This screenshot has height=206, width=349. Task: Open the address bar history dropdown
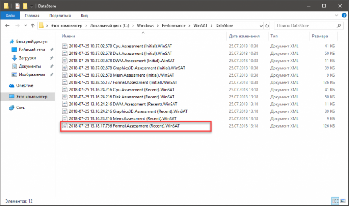coord(261,26)
